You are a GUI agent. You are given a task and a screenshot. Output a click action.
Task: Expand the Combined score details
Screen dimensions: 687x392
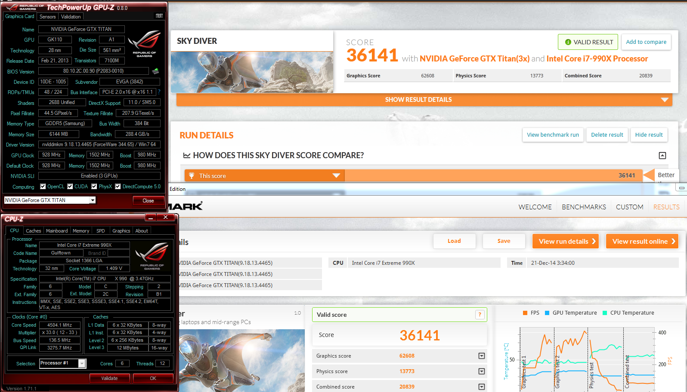482,387
